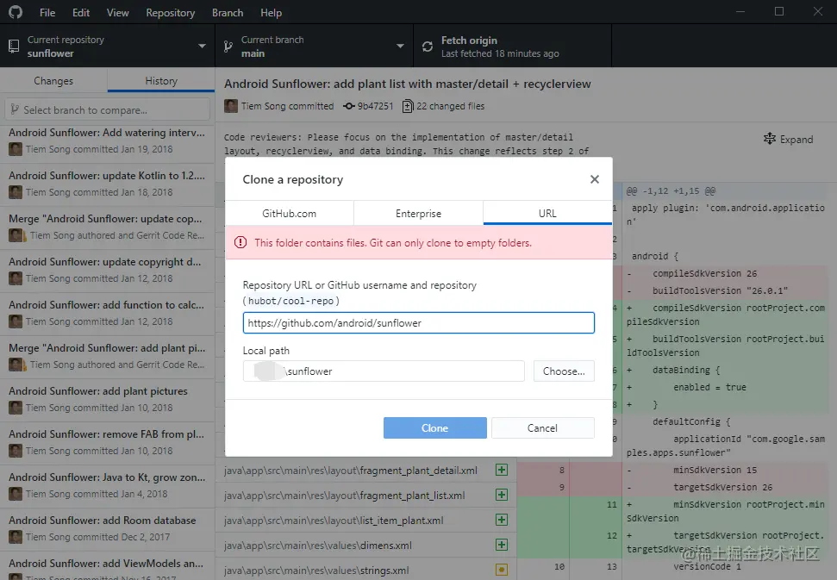Click the modified-file icon next to strings.xml
The width and height of the screenshot is (837, 580).
501,570
